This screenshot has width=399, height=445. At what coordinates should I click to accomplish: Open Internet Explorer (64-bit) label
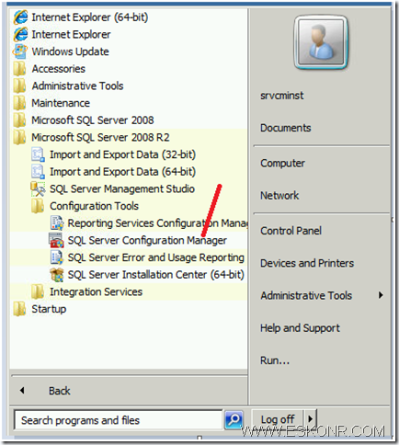click(x=90, y=17)
